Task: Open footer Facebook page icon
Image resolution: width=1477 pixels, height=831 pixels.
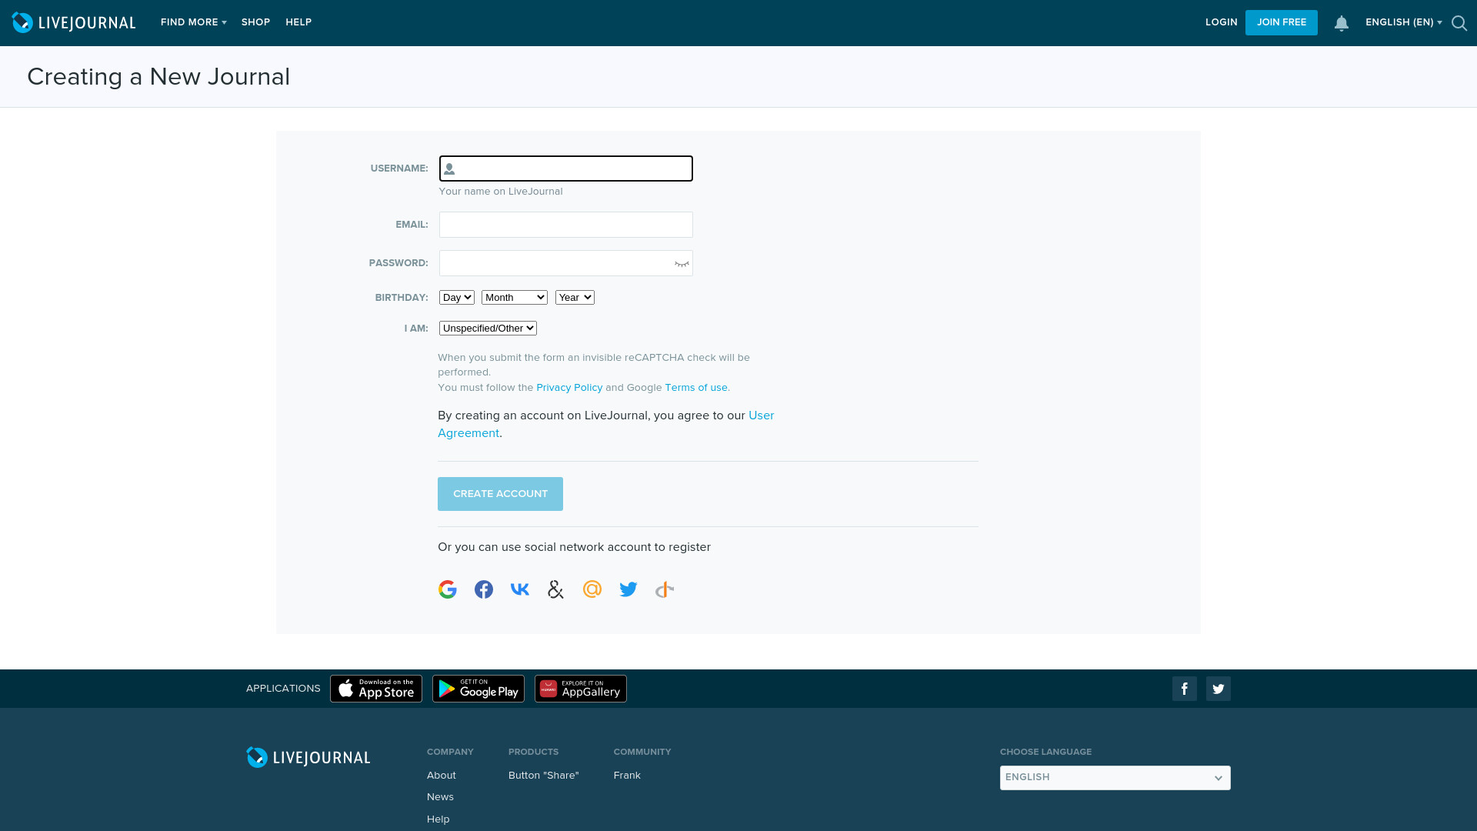Action: point(1185,689)
